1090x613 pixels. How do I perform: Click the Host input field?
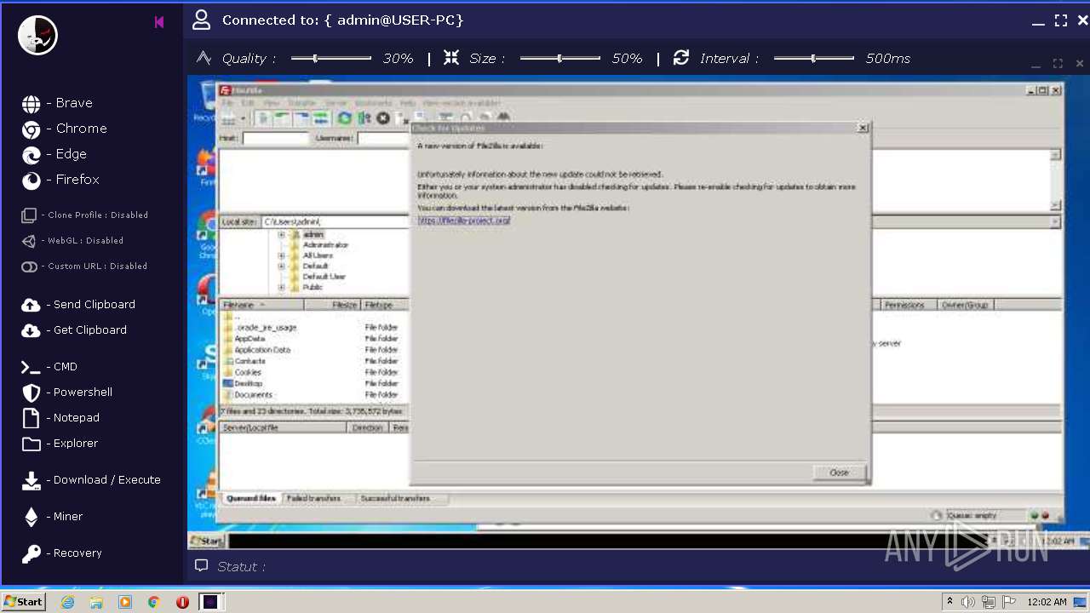pyautogui.click(x=275, y=138)
